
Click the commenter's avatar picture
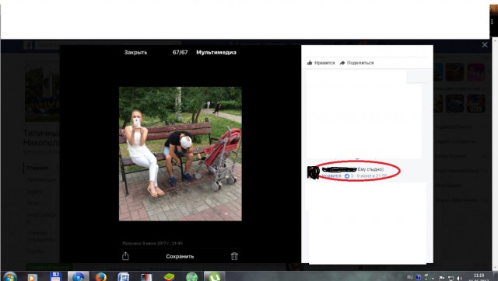(313, 172)
